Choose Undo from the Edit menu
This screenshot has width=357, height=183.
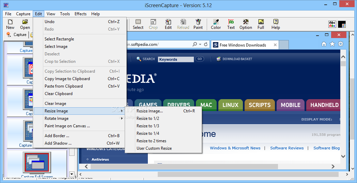(x=80, y=22)
